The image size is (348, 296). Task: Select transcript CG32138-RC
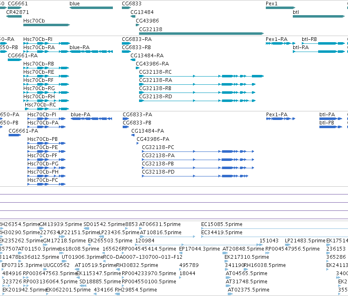coord(201,76)
